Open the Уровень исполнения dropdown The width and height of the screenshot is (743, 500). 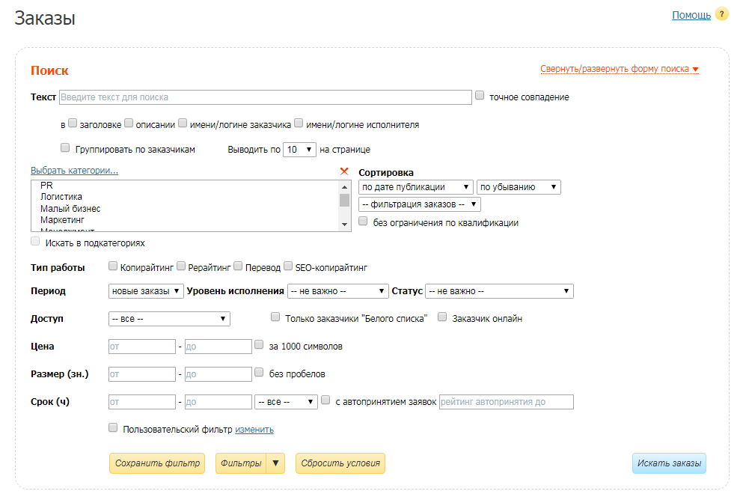pyautogui.click(x=338, y=291)
